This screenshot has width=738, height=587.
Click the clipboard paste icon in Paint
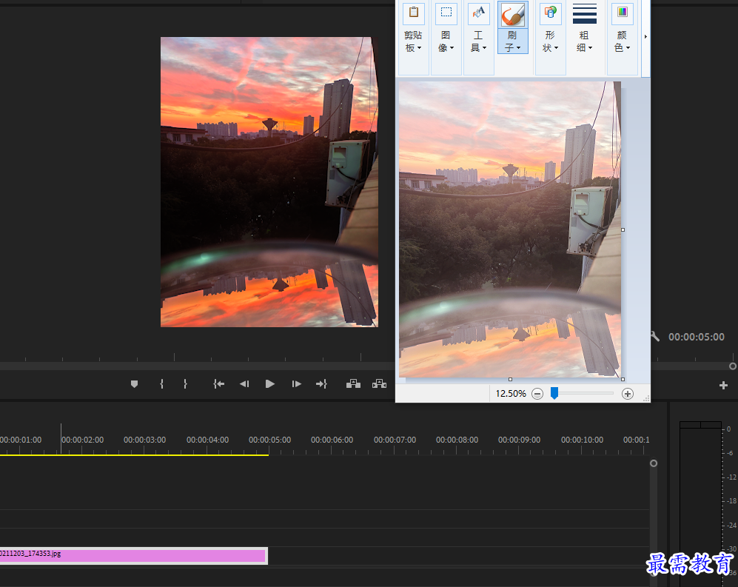pyautogui.click(x=414, y=13)
